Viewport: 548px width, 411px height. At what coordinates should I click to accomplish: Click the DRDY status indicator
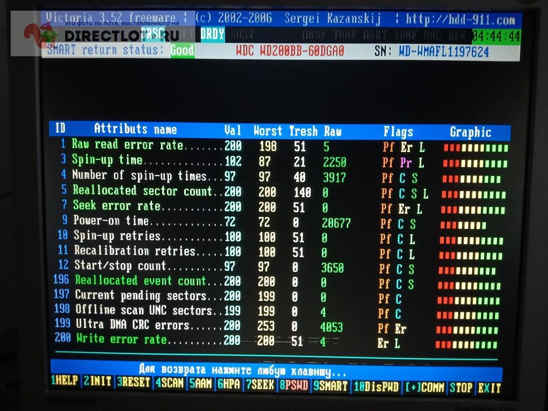212,34
